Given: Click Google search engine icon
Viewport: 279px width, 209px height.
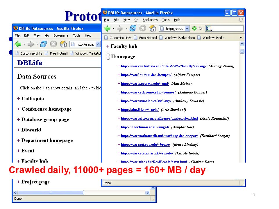Looking at the screenshot, I should (x=209, y=28).
